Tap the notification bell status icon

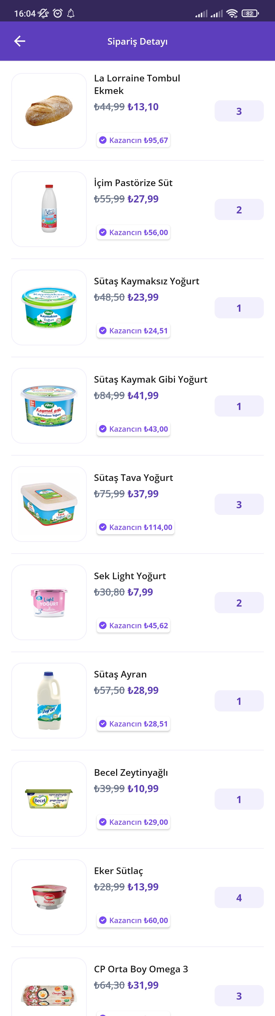click(x=71, y=14)
